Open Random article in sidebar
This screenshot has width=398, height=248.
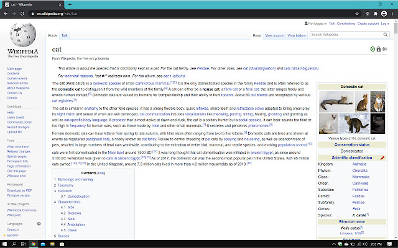pyautogui.click(x=17, y=83)
